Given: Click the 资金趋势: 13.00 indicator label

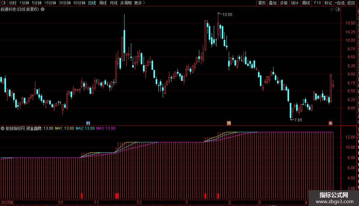Looking at the screenshot, I should (40, 128).
